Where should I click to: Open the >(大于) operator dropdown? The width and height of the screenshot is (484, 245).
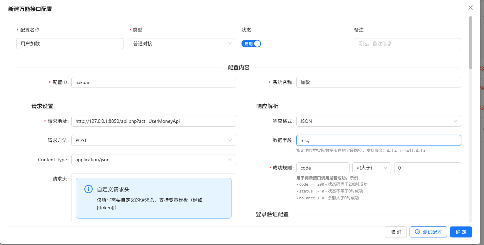[x=372, y=168]
